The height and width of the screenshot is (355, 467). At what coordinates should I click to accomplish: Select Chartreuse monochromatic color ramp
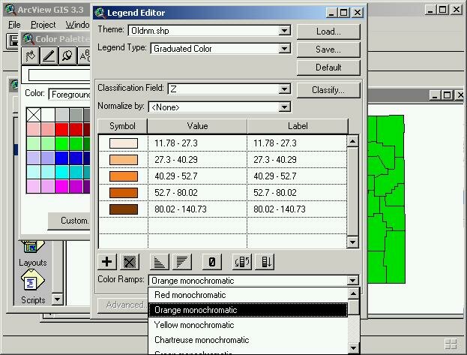click(x=248, y=340)
